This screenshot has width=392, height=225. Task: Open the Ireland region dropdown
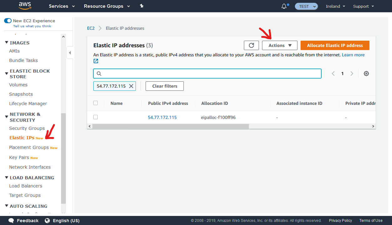pyautogui.click(x=335, y=6)
